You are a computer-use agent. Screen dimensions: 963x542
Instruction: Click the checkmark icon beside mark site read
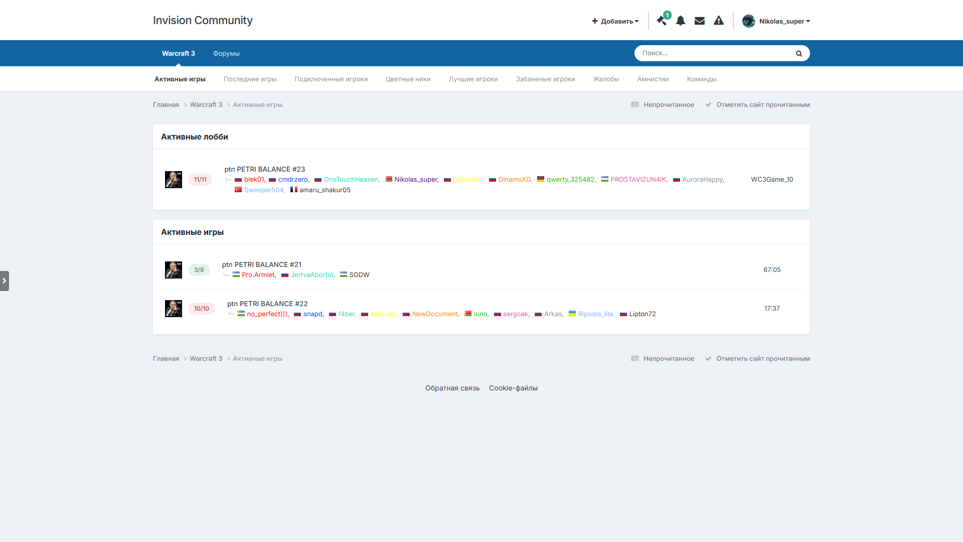pyautogui.click(x=708, y=105)
